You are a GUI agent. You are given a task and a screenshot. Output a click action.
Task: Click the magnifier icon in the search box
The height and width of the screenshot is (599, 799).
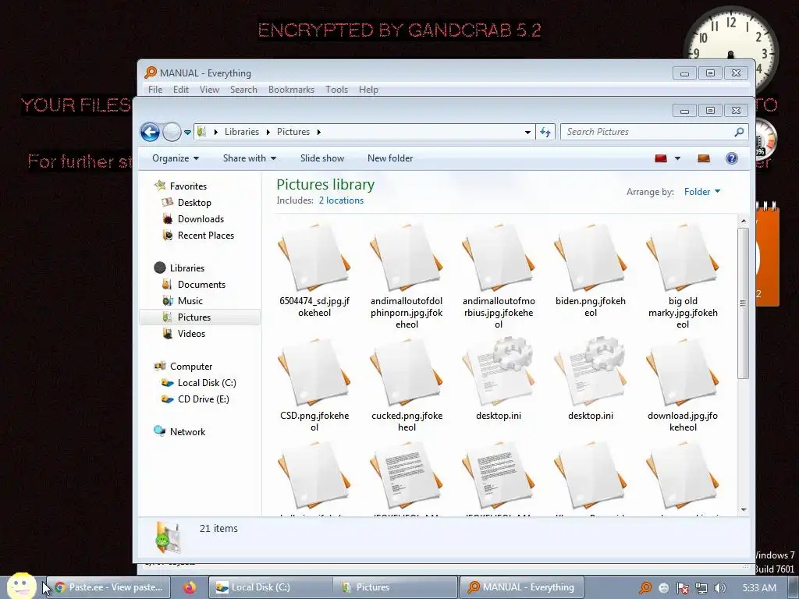tap(740, 132)
